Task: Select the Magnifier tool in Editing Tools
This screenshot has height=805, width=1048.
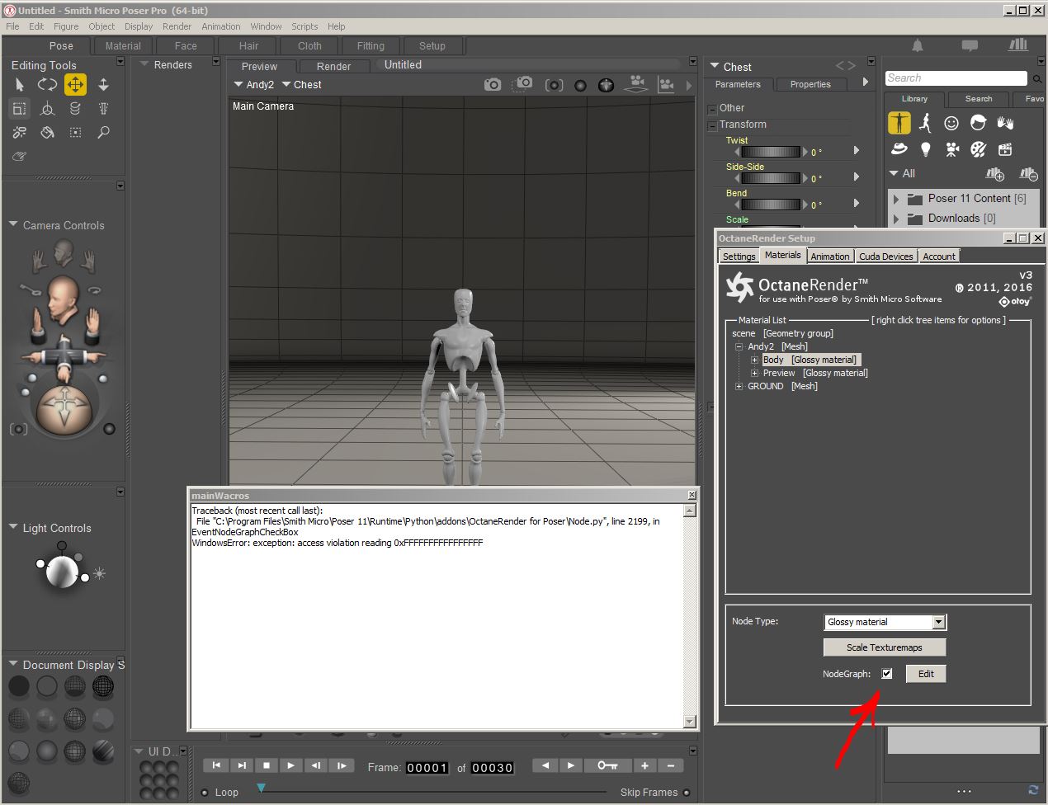Action: (103, 132)
